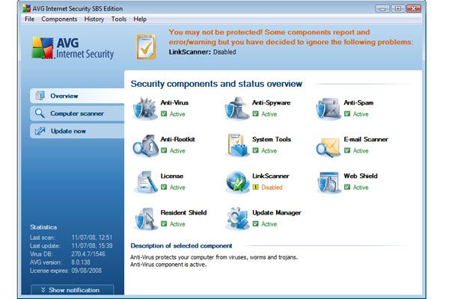The width and height of the screenshot is (449, 299).
Task: Click the Update now arrow icon
Action: click(x=40, y=131)
